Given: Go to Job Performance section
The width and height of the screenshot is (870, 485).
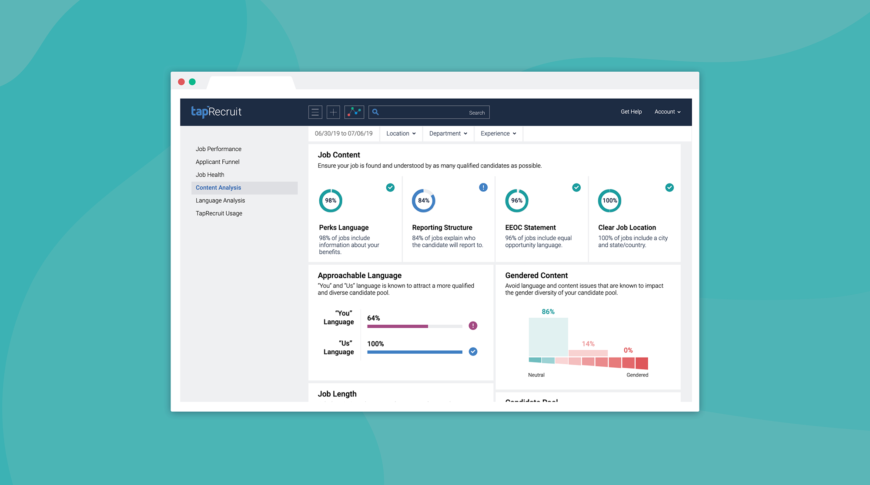Looking at the screenshot, I should (218, 149).
